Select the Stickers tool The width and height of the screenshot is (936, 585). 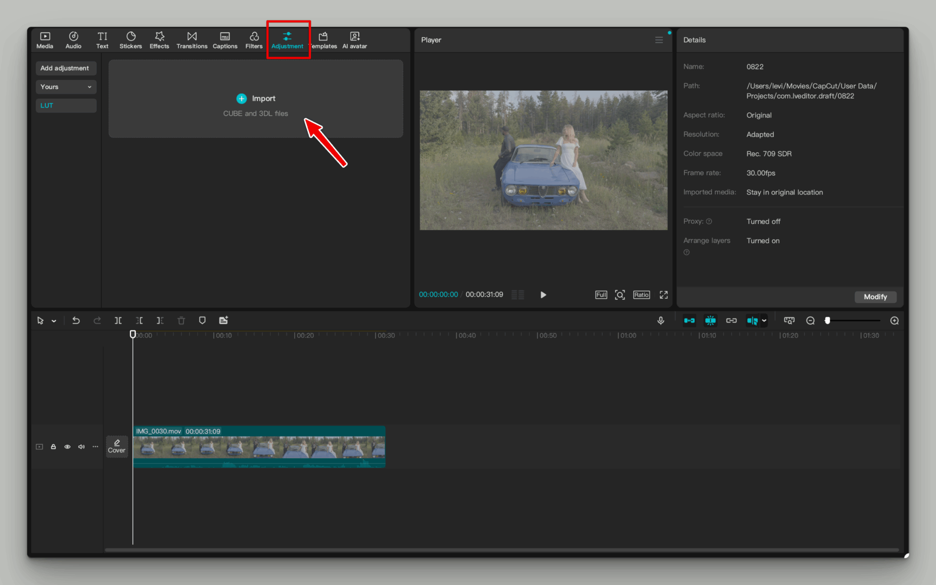click(131, 39)
